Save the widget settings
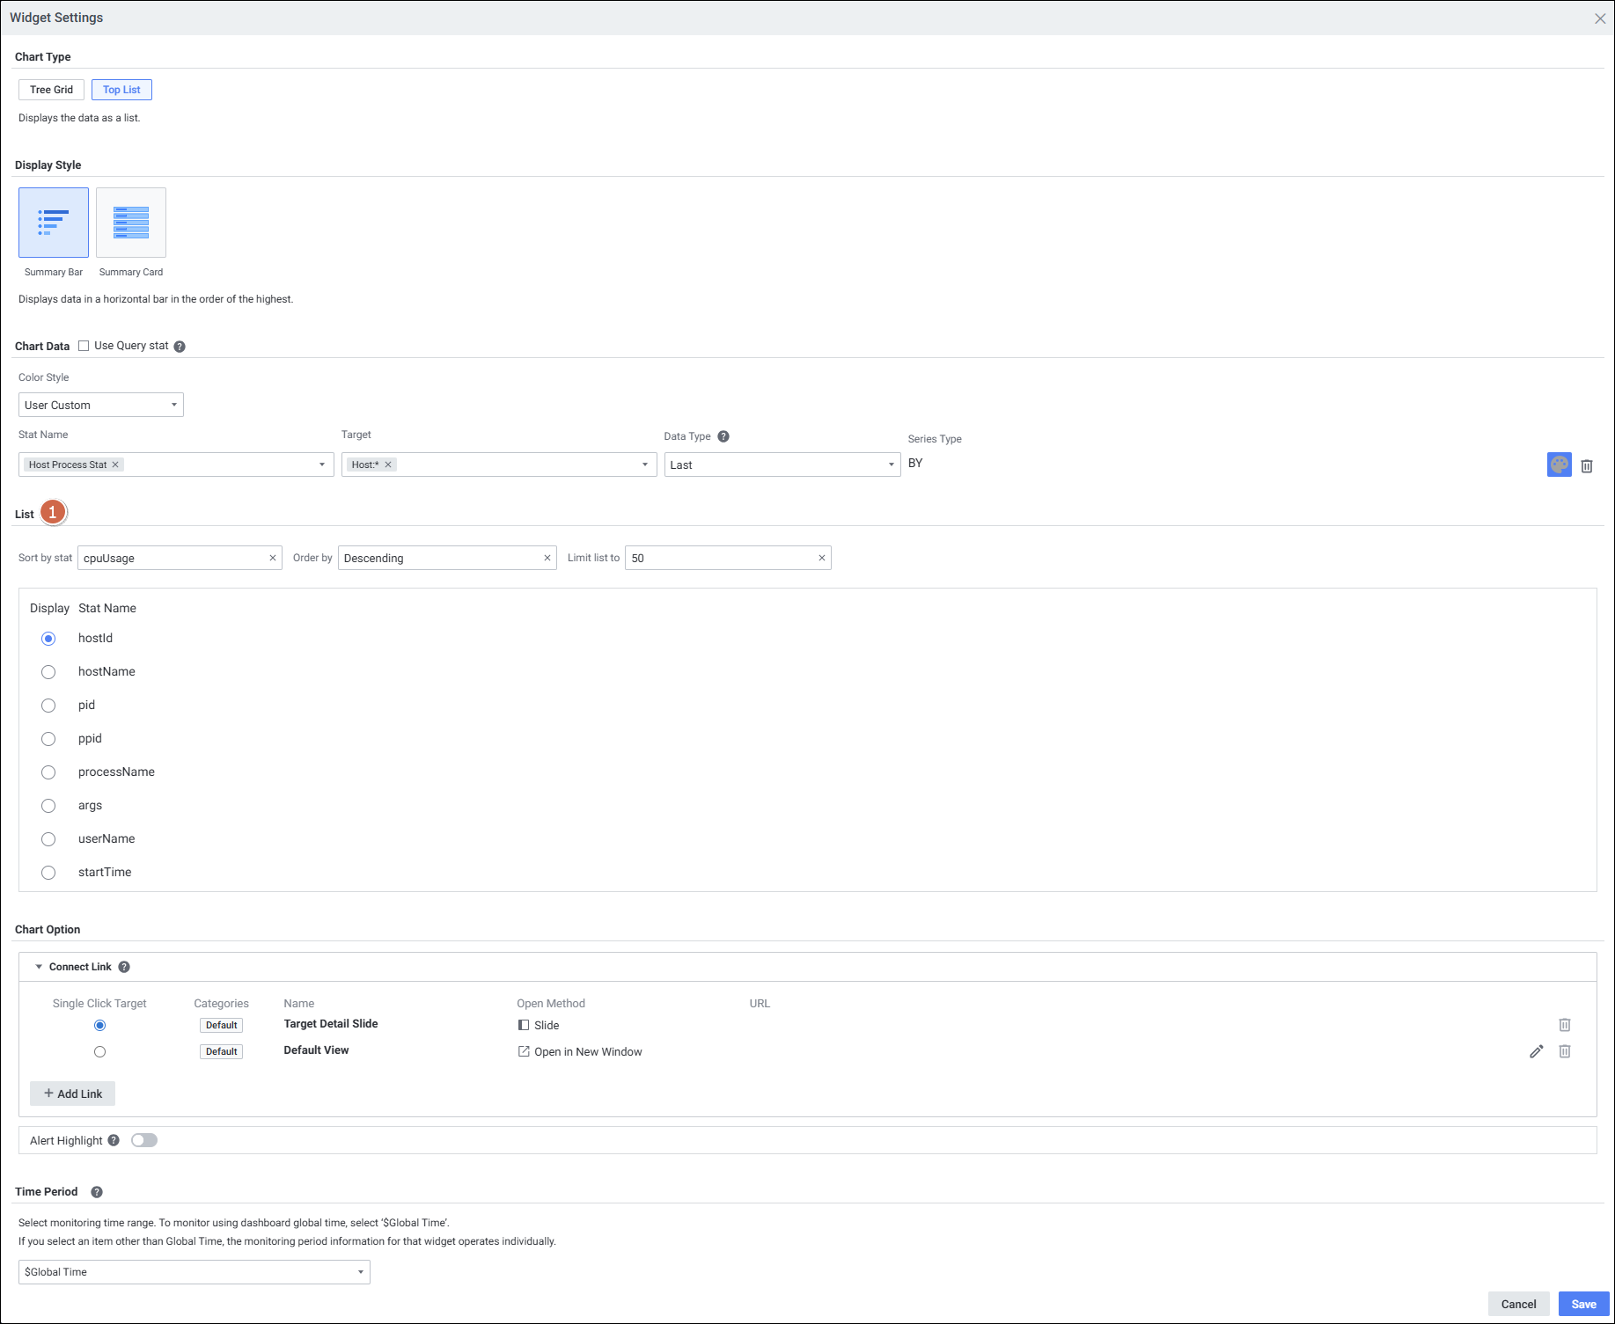This screenshot has width=1615, height=1324. coord(1582,1304)
